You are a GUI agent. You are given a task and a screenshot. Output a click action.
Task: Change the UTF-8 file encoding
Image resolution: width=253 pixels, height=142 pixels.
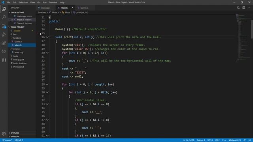[x=210, y=140]
